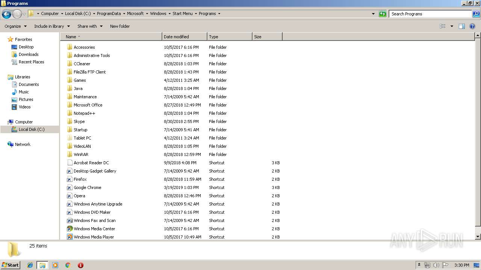The height and width of the screenshot is (270, 481).
Task: Open the Share with menu
Action: 90,26
